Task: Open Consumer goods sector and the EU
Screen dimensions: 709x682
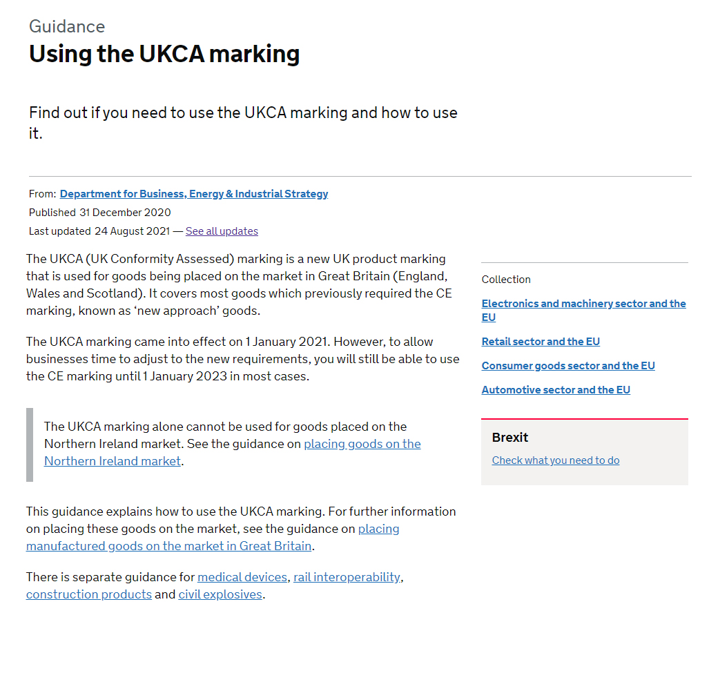Action: 568,366
